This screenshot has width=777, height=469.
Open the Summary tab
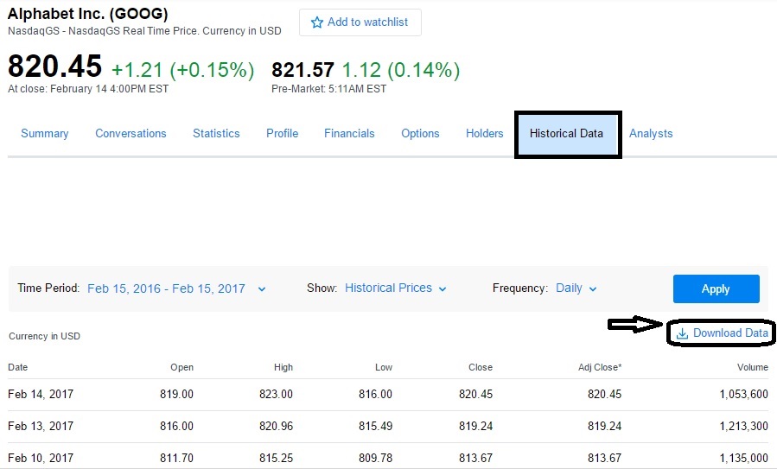(x=45, y=134)
